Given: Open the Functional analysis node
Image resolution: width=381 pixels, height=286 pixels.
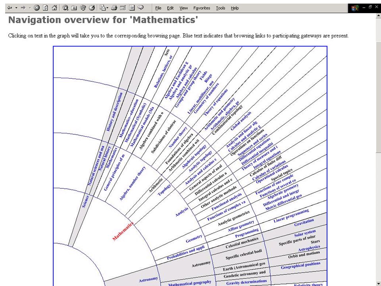Looking at the screenshot, I should pos(227,202).
